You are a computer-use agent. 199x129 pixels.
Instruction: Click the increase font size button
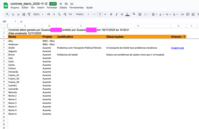[x=105, y=14]
